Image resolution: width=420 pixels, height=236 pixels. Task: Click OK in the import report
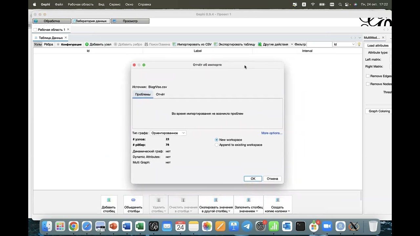coord(253,179)
